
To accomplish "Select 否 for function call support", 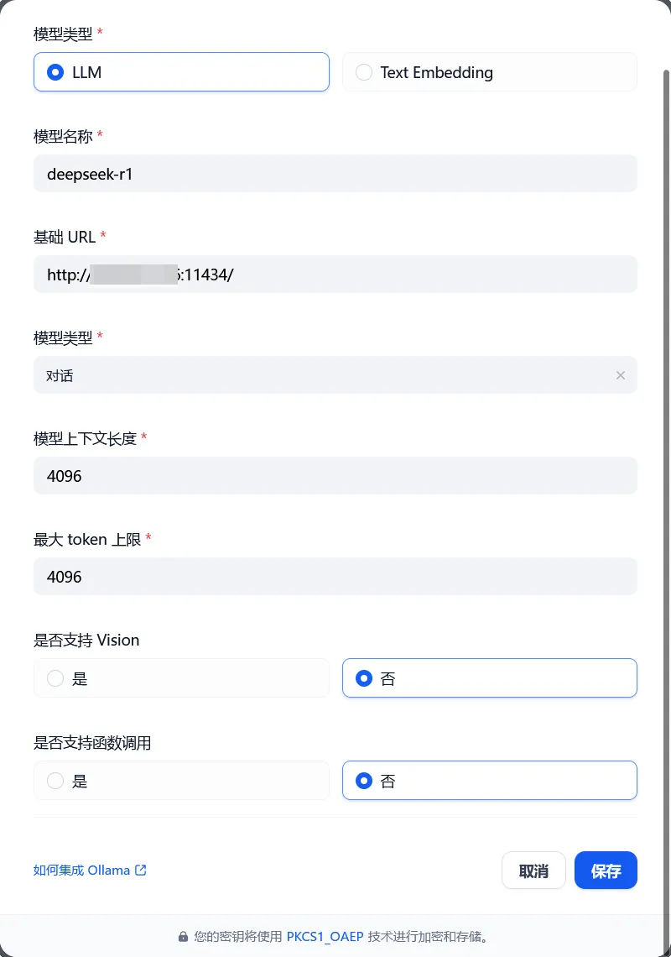I will [489, 780].
